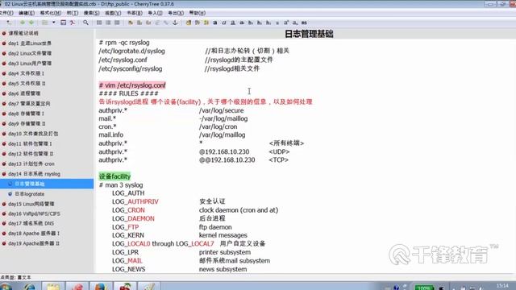516x290 pixels.
Task: Toggle bold formatting
Action: tap(215, 23)
